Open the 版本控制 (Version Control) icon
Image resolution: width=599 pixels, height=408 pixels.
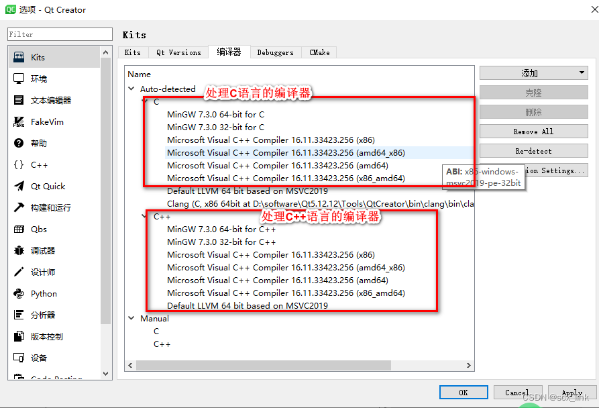pos(19,336)
